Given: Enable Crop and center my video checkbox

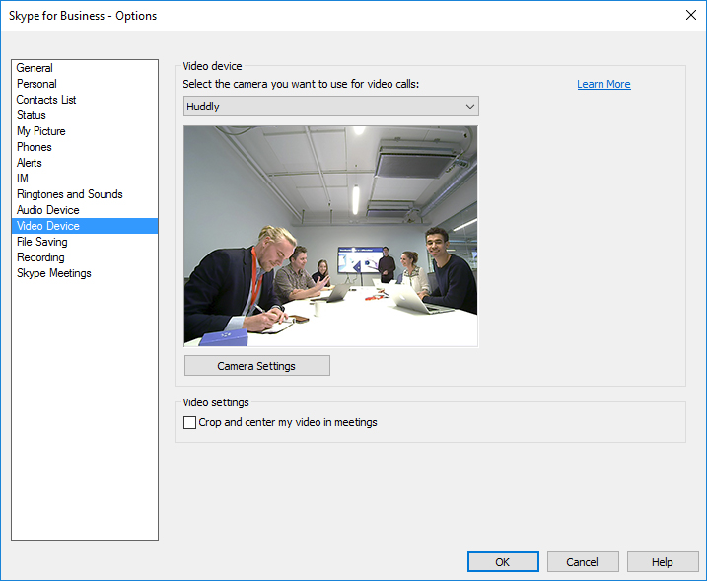Looking at the screenshot, I should point(190,422).
